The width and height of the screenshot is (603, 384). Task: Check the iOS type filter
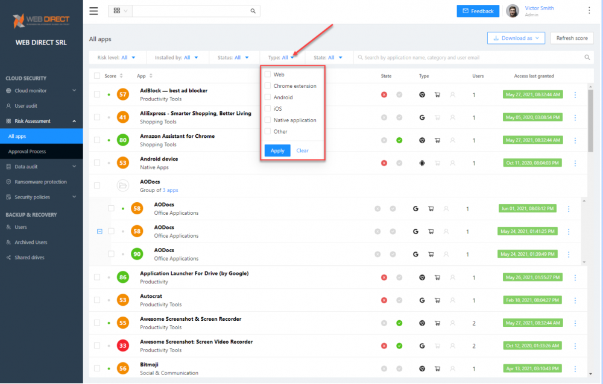pyautogui.click(x=268, y=109)
